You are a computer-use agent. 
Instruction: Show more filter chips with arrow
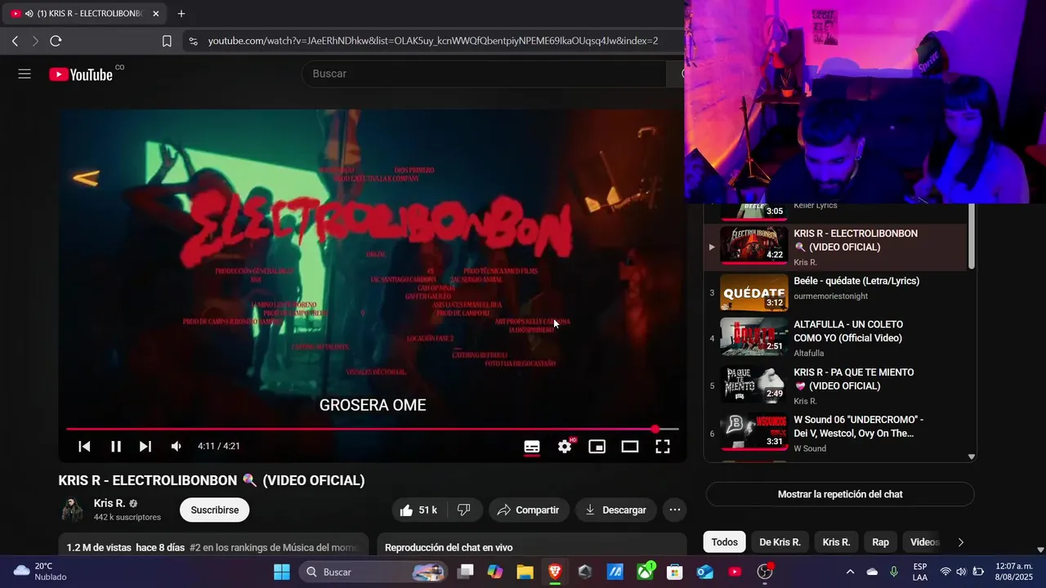pyautogui.click(x=961, y=542)
